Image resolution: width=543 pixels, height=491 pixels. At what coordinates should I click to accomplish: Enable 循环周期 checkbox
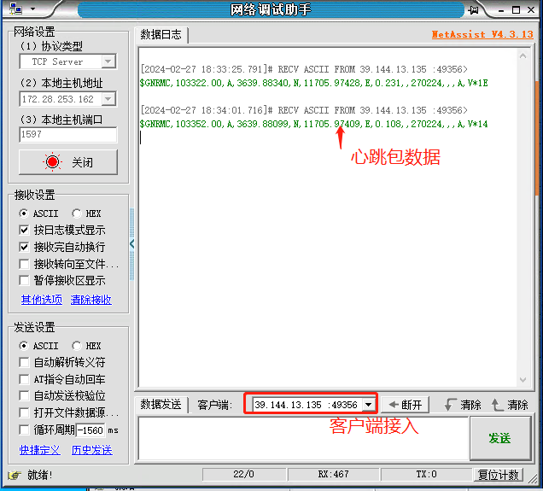click(24, 430)
